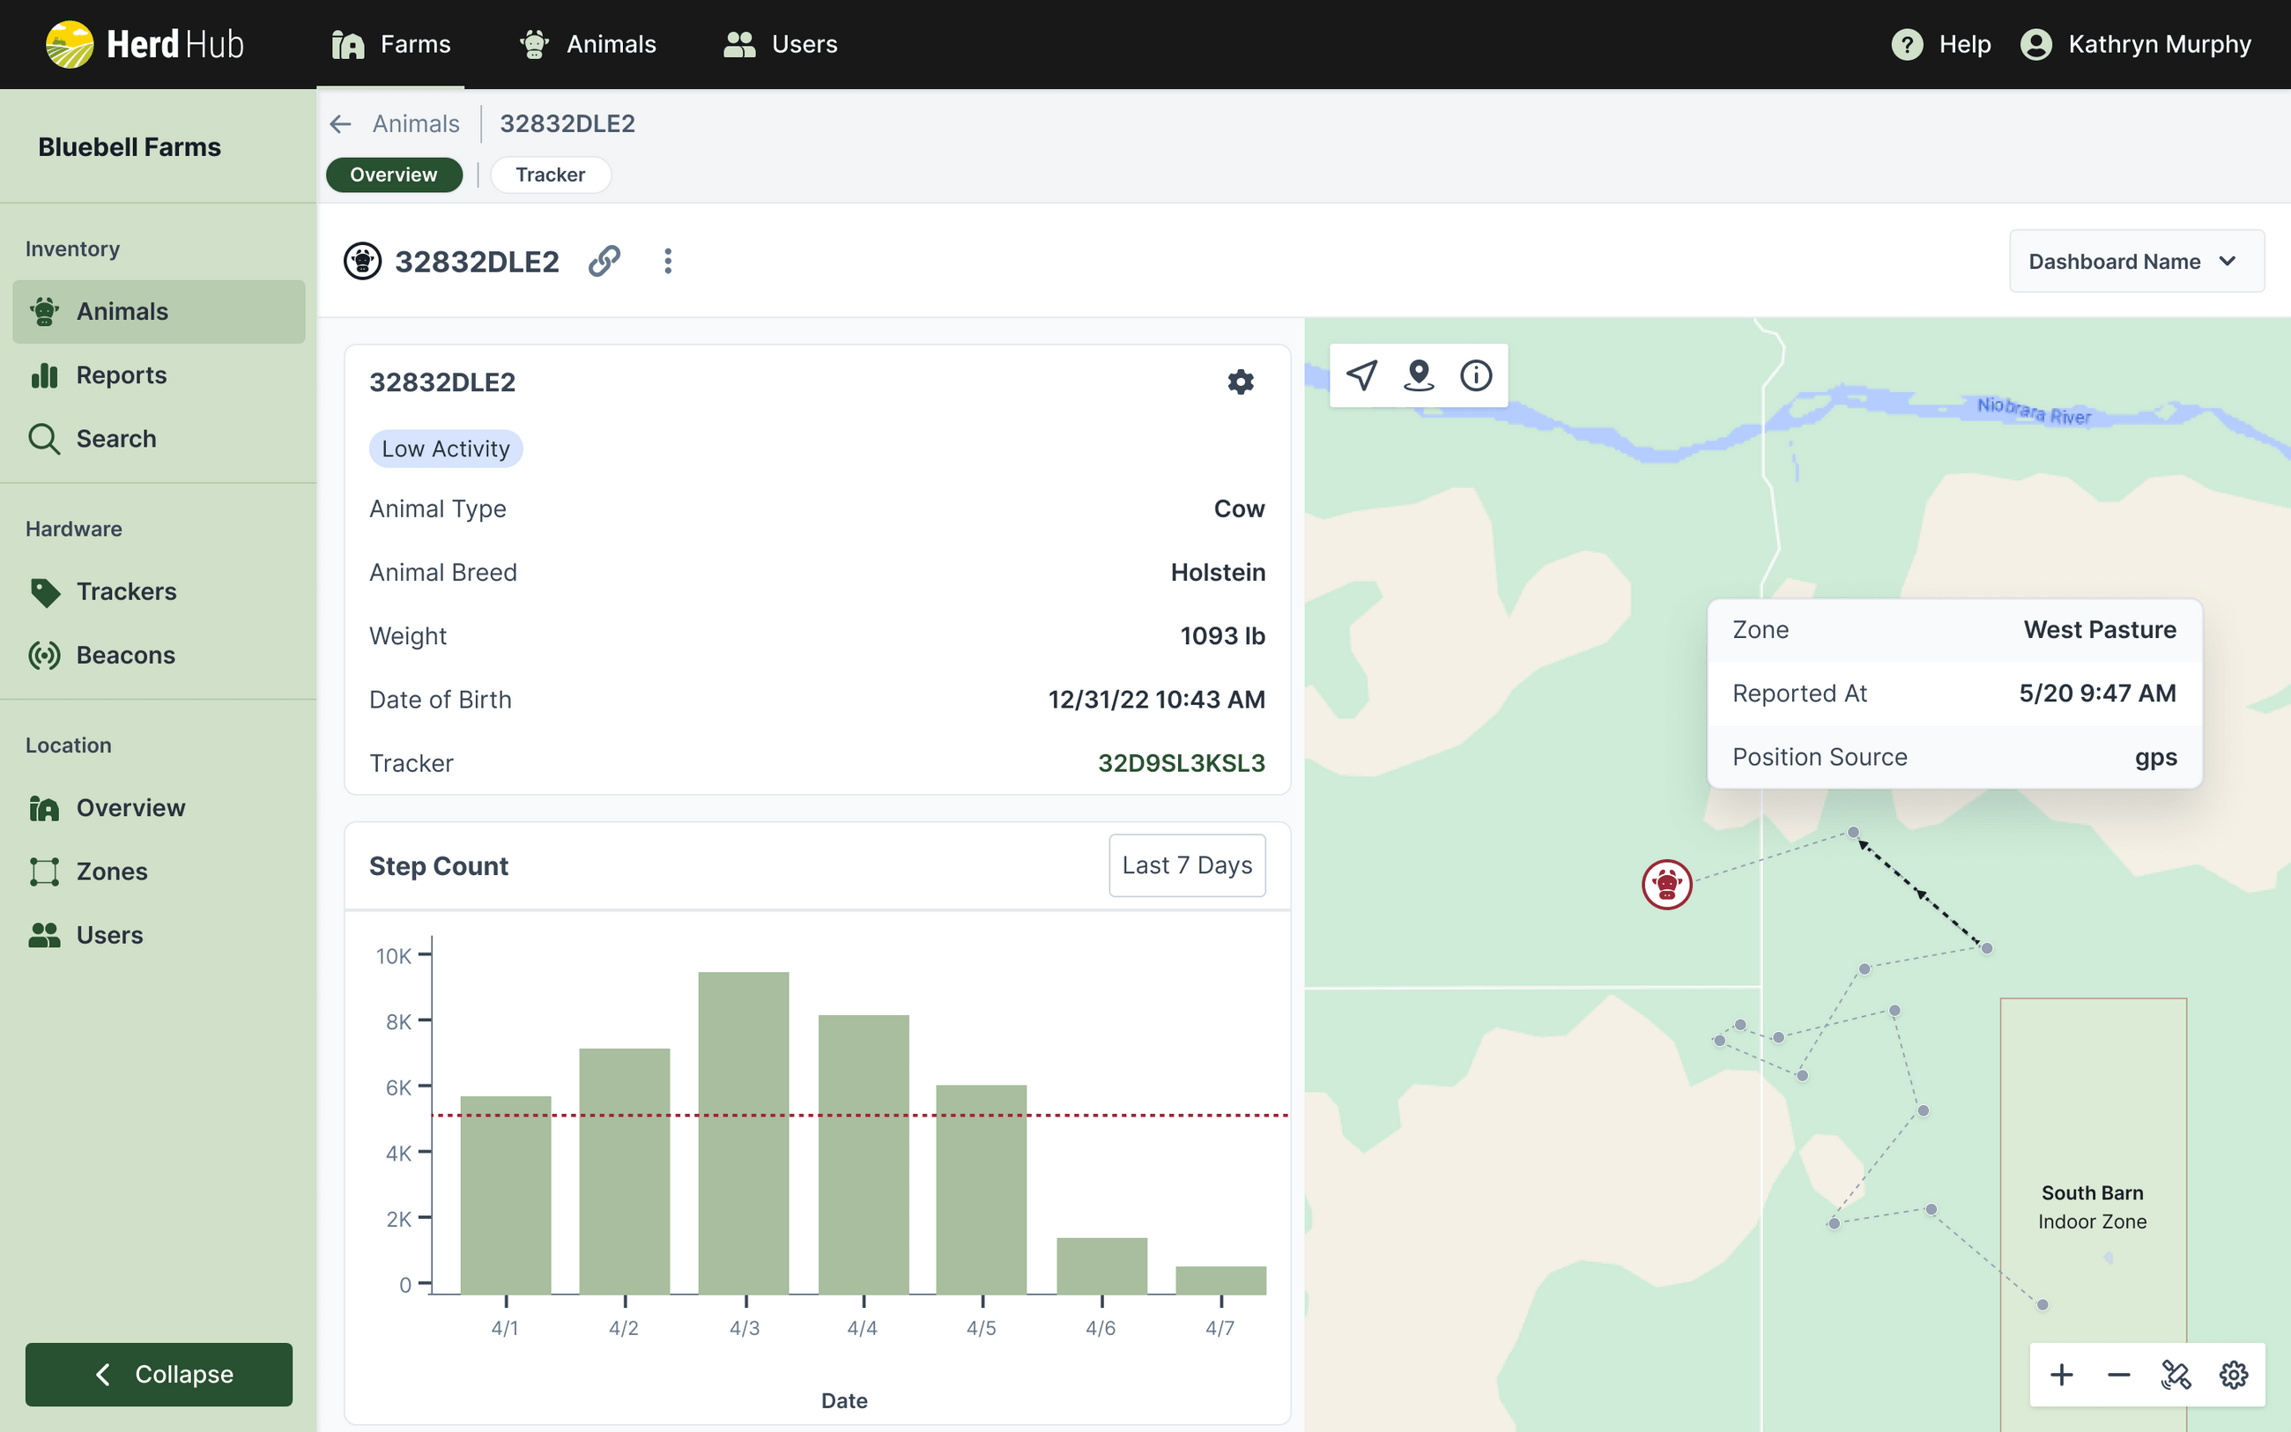Switch to the Tracker tab

click(550, 174)
